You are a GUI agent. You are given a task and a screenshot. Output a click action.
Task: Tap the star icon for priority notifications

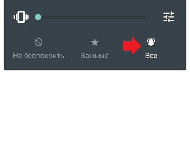[x=95, y=42]
